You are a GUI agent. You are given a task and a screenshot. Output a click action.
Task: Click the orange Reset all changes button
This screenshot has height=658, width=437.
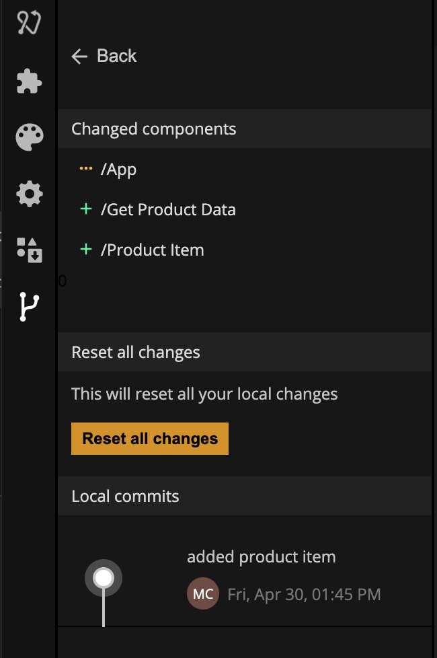coord(150,439)
